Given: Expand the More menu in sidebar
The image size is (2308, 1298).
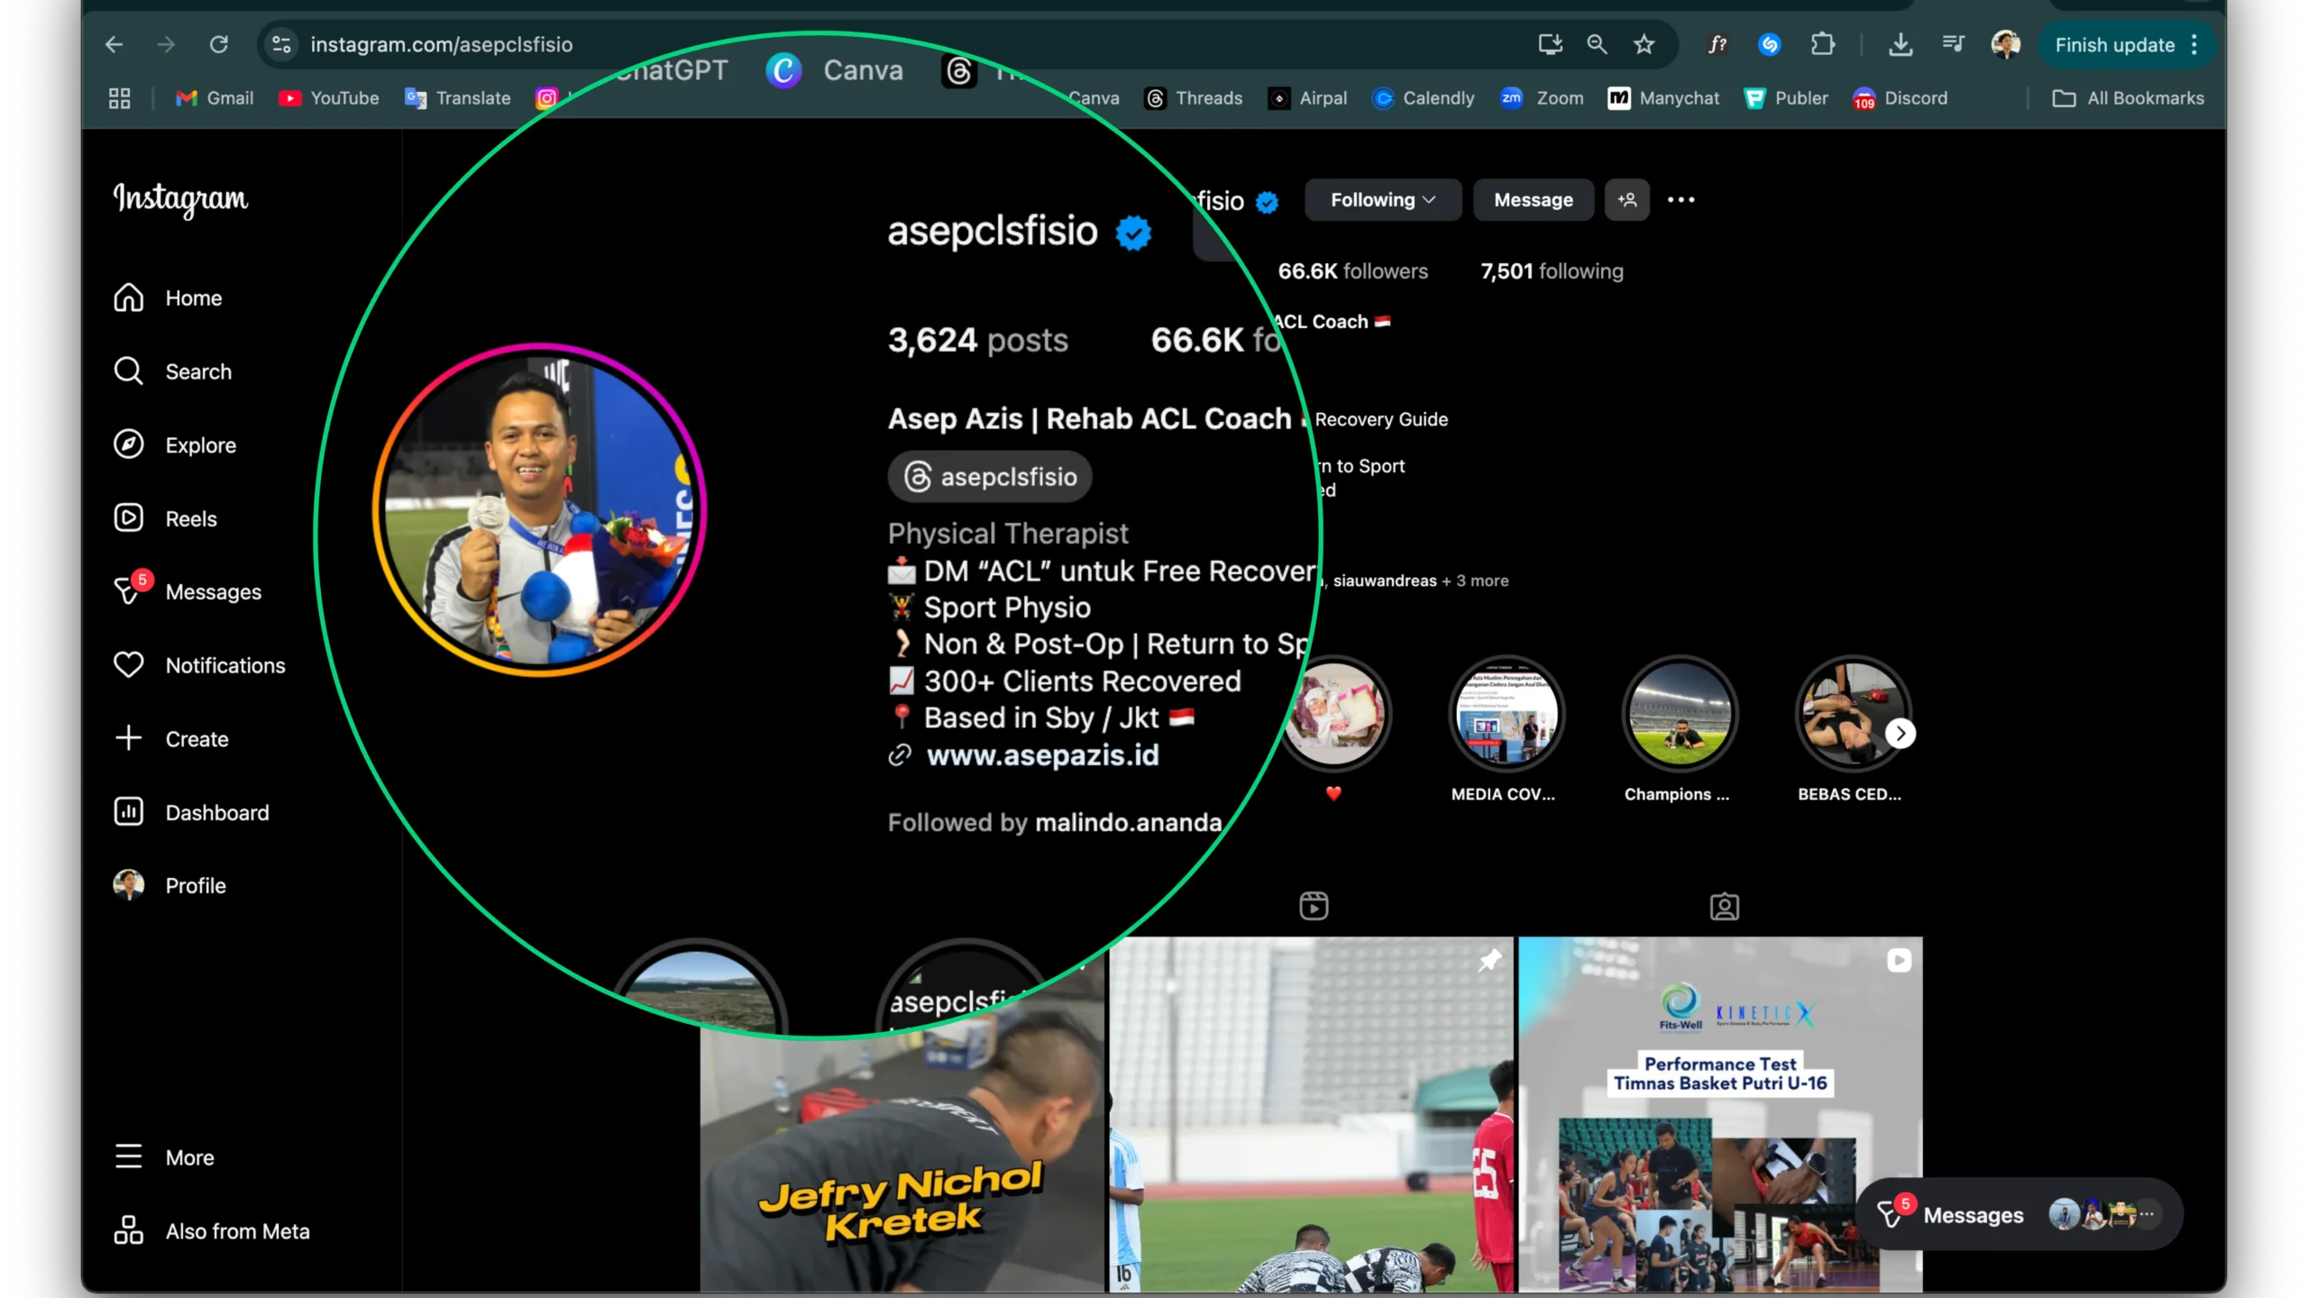Looking at the screenshot, I should 164,1157.
